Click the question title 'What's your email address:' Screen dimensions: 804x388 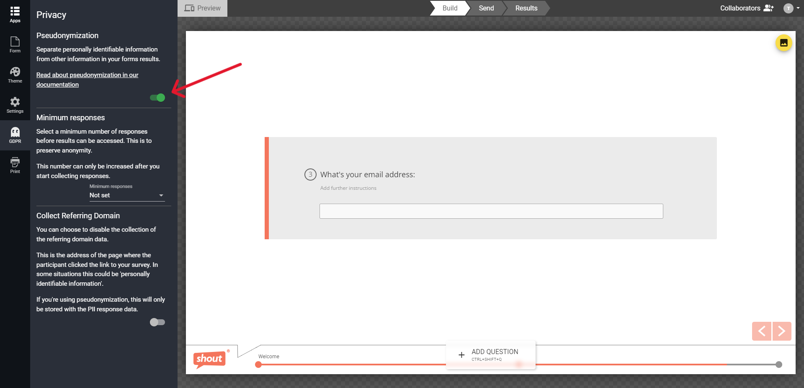[x=368, y=174]
